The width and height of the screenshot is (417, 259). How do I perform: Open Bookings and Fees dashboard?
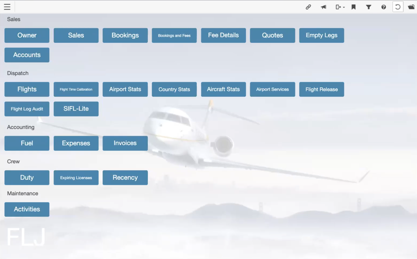pos(174,35)
